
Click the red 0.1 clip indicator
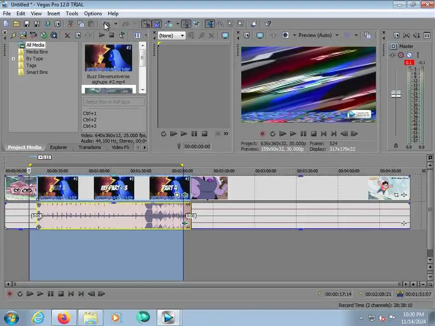click(409, 63)
